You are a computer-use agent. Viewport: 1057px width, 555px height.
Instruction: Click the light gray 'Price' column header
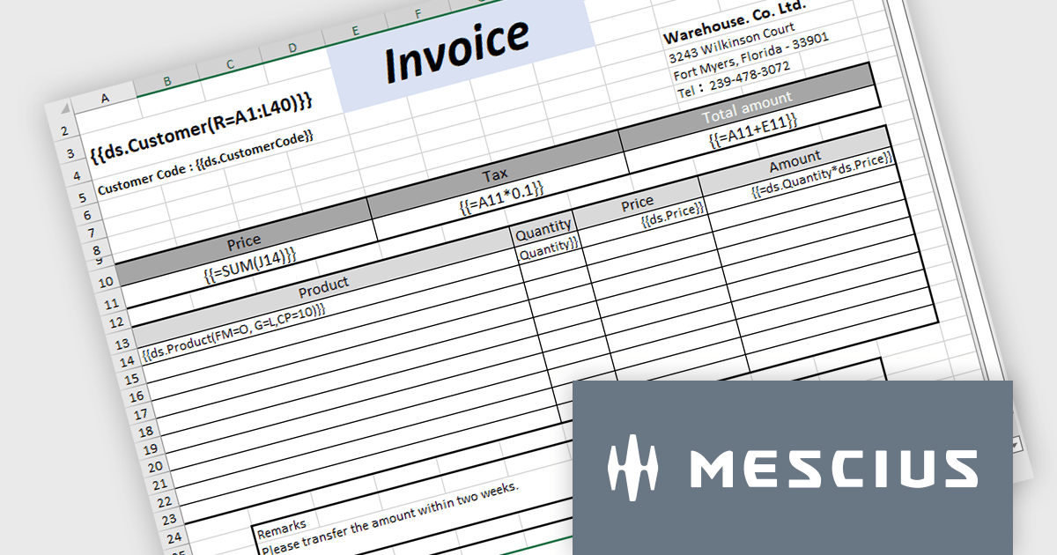637,205
